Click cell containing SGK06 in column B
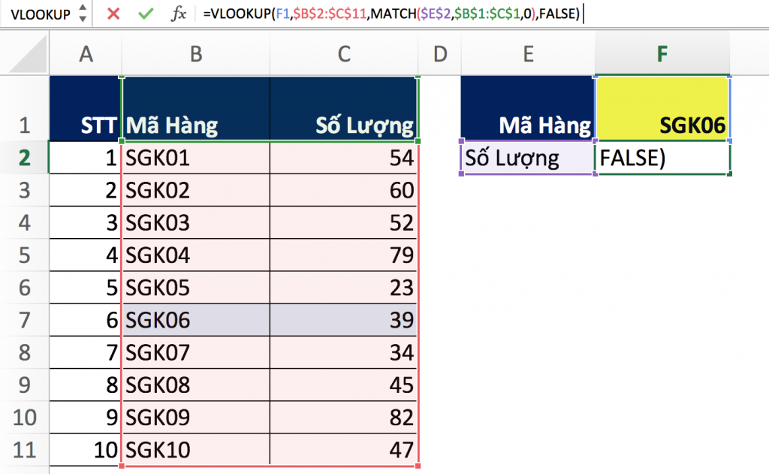The width and height of the screenshot is (769, 474). (x=195, y=320)
